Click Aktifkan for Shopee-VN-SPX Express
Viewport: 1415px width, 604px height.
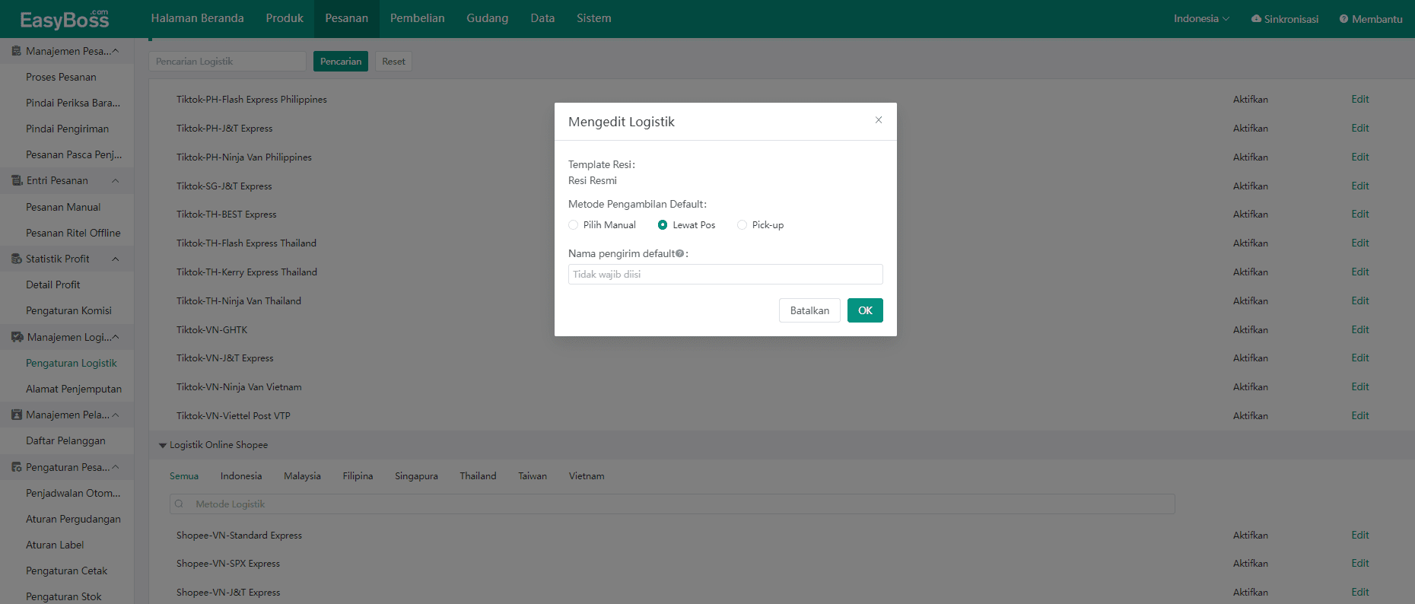pyautogui.click(x=1251, y=564)
